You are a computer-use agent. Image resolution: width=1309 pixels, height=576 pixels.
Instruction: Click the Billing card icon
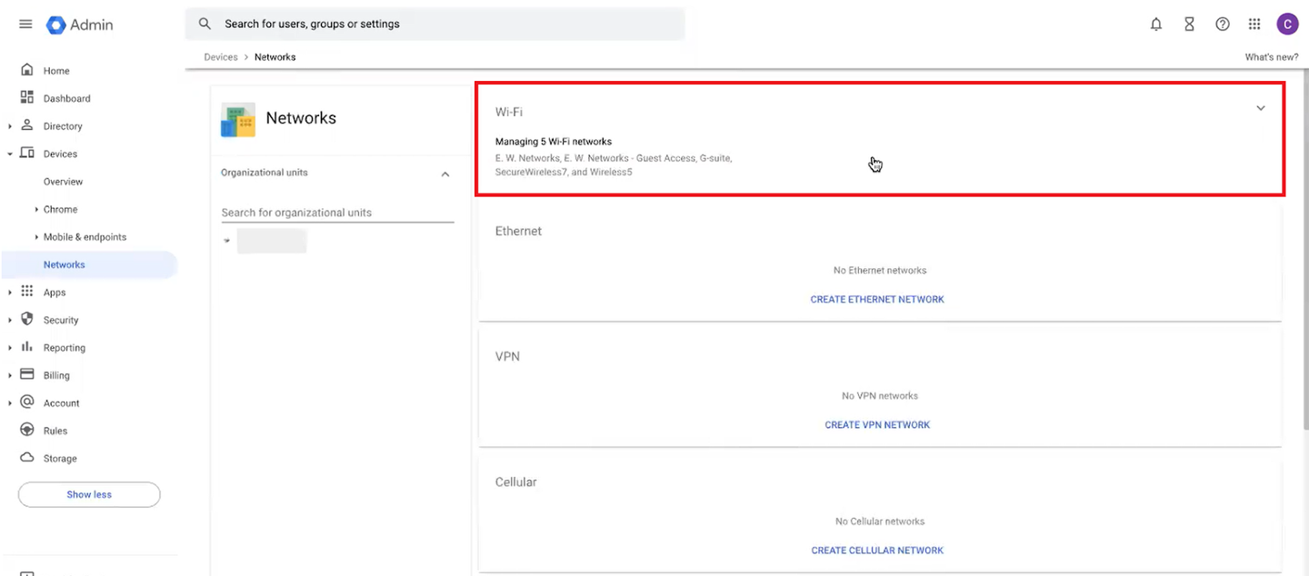point(27,374)
